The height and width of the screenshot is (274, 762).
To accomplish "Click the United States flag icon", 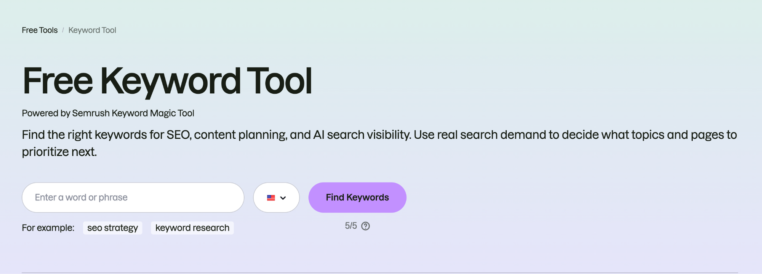I will (x=271, y=198).
